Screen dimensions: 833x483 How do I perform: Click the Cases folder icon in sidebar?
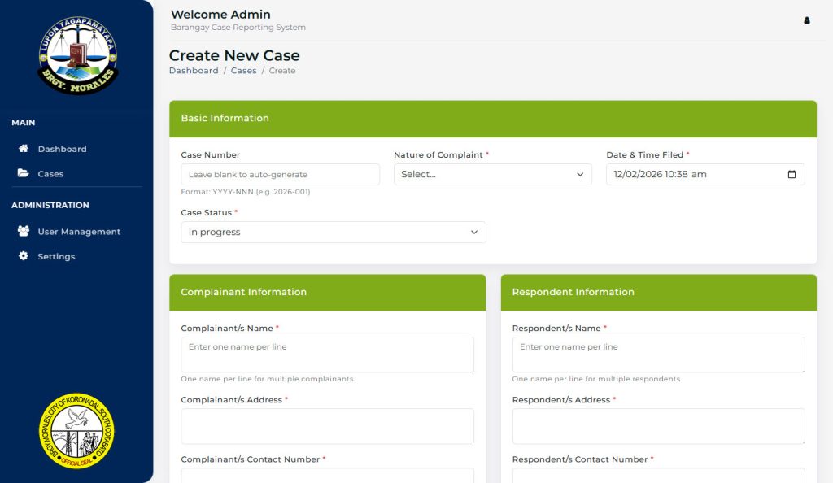tap(24, 173)
